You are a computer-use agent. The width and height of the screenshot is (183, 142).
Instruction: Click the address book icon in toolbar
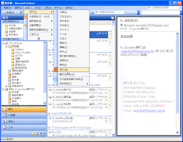pyautogui.click(x=92, y=13)
